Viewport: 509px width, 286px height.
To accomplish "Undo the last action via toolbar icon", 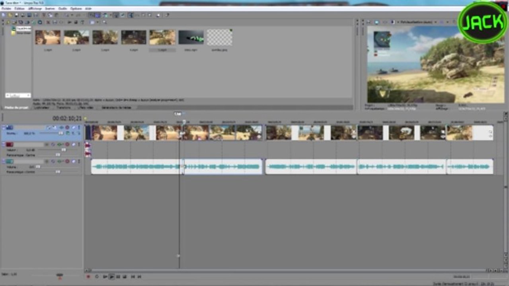I will tap(66, 15).
